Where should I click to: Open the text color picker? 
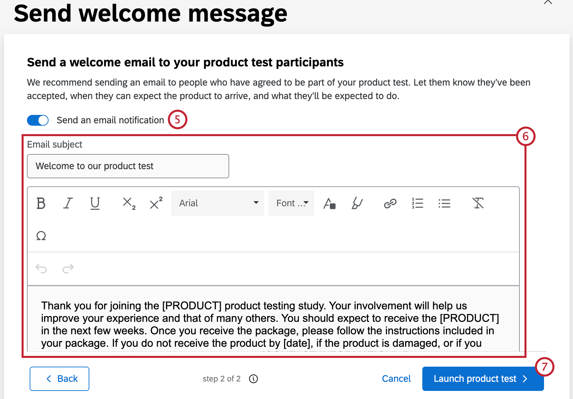[329, 203]
